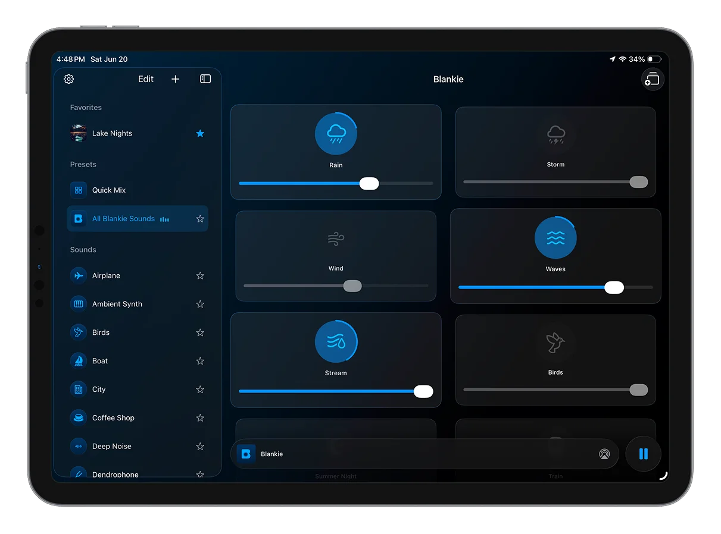The width and height of the screenshot is (721, 534).
Task: Click the Birds icon in sidebar
Action: 78,332
